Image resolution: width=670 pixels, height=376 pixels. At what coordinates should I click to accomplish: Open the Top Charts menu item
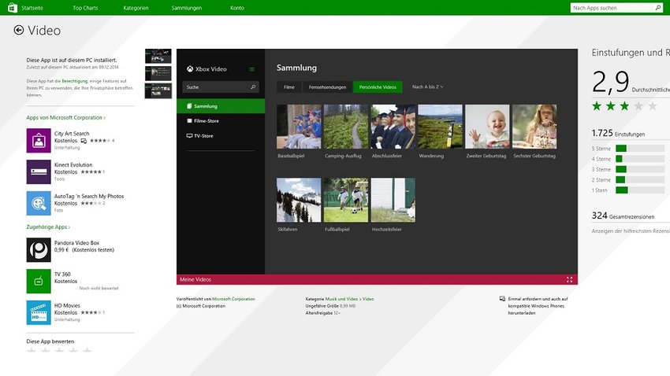point(85,8)
